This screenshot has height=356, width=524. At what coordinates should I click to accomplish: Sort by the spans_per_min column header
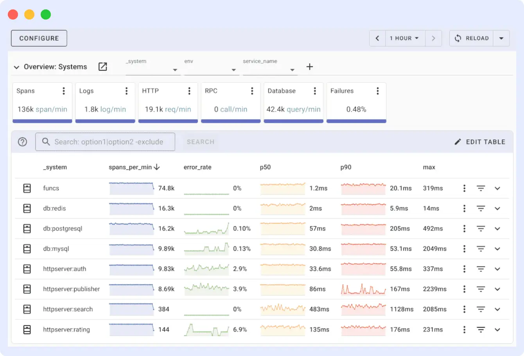pos(134,167)
